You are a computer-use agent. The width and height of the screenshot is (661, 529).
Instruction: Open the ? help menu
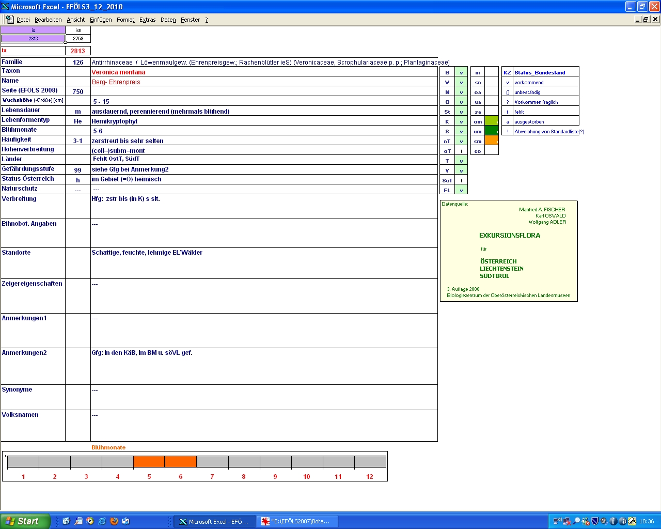(207, 20)
